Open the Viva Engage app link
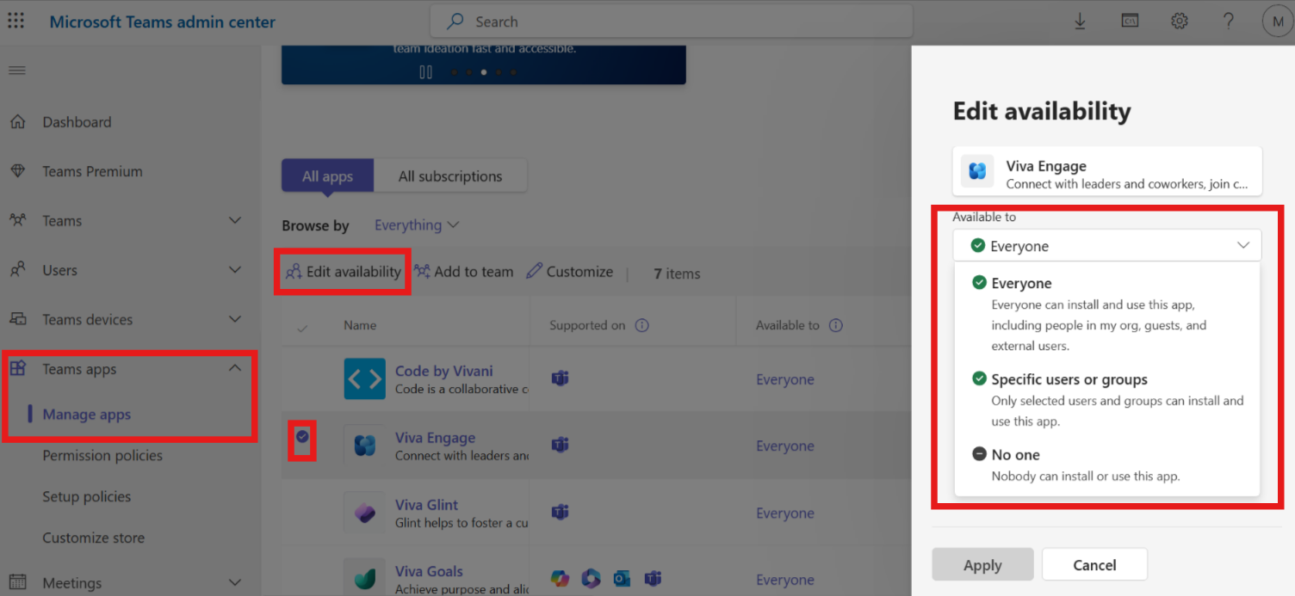This screenshot has width=1295, height=596. click(435, 438)
